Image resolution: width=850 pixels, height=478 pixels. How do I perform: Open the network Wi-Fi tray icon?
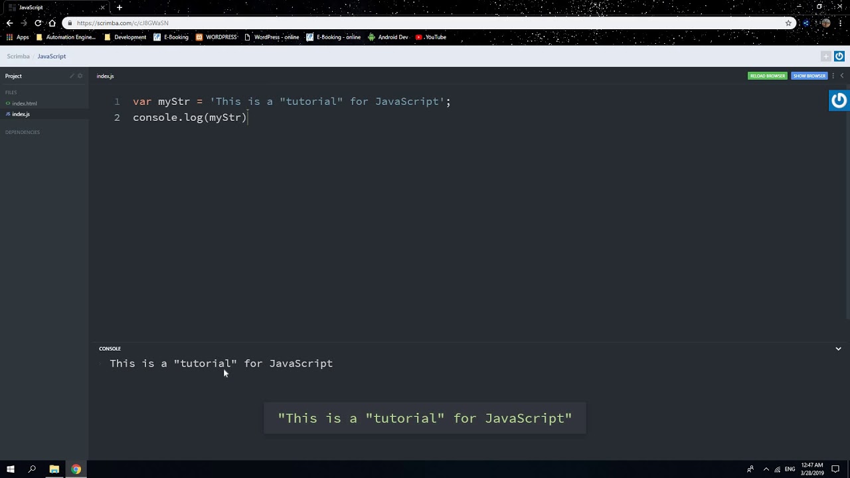point(778,469)
